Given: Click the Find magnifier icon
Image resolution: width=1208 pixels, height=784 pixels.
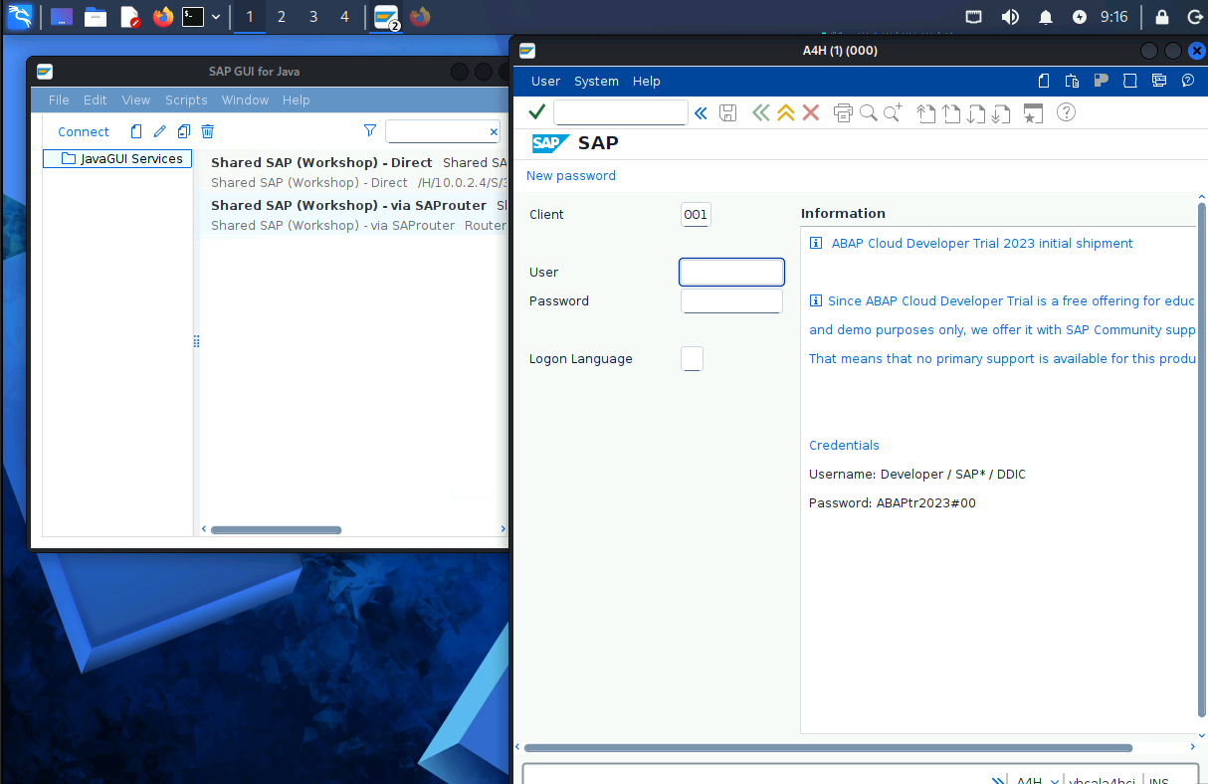Looking at the screenshot, I should (x=868, y=112).
